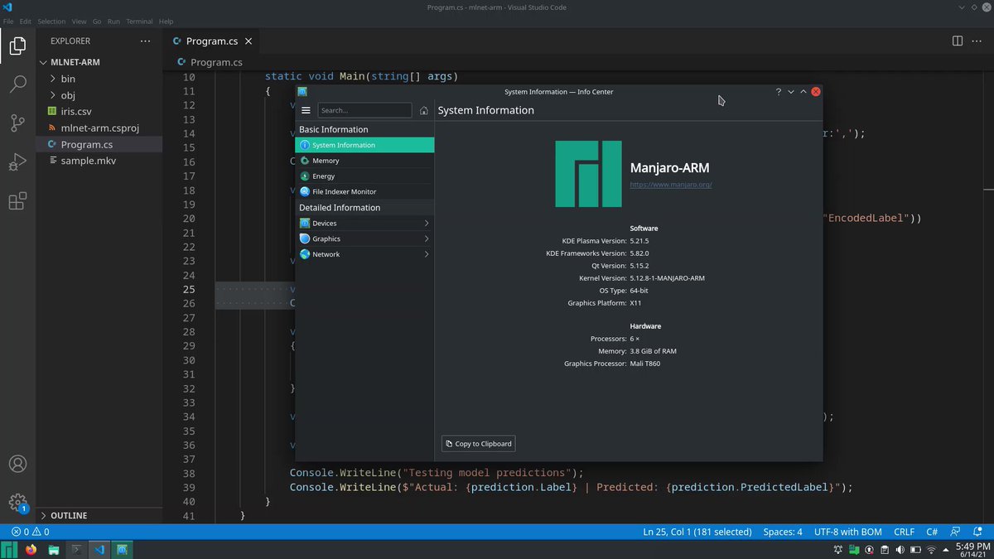Open the Manjaro application launcher in taskbar
The width and height of the screenshot is (994, 559).
tap(10, 549)
